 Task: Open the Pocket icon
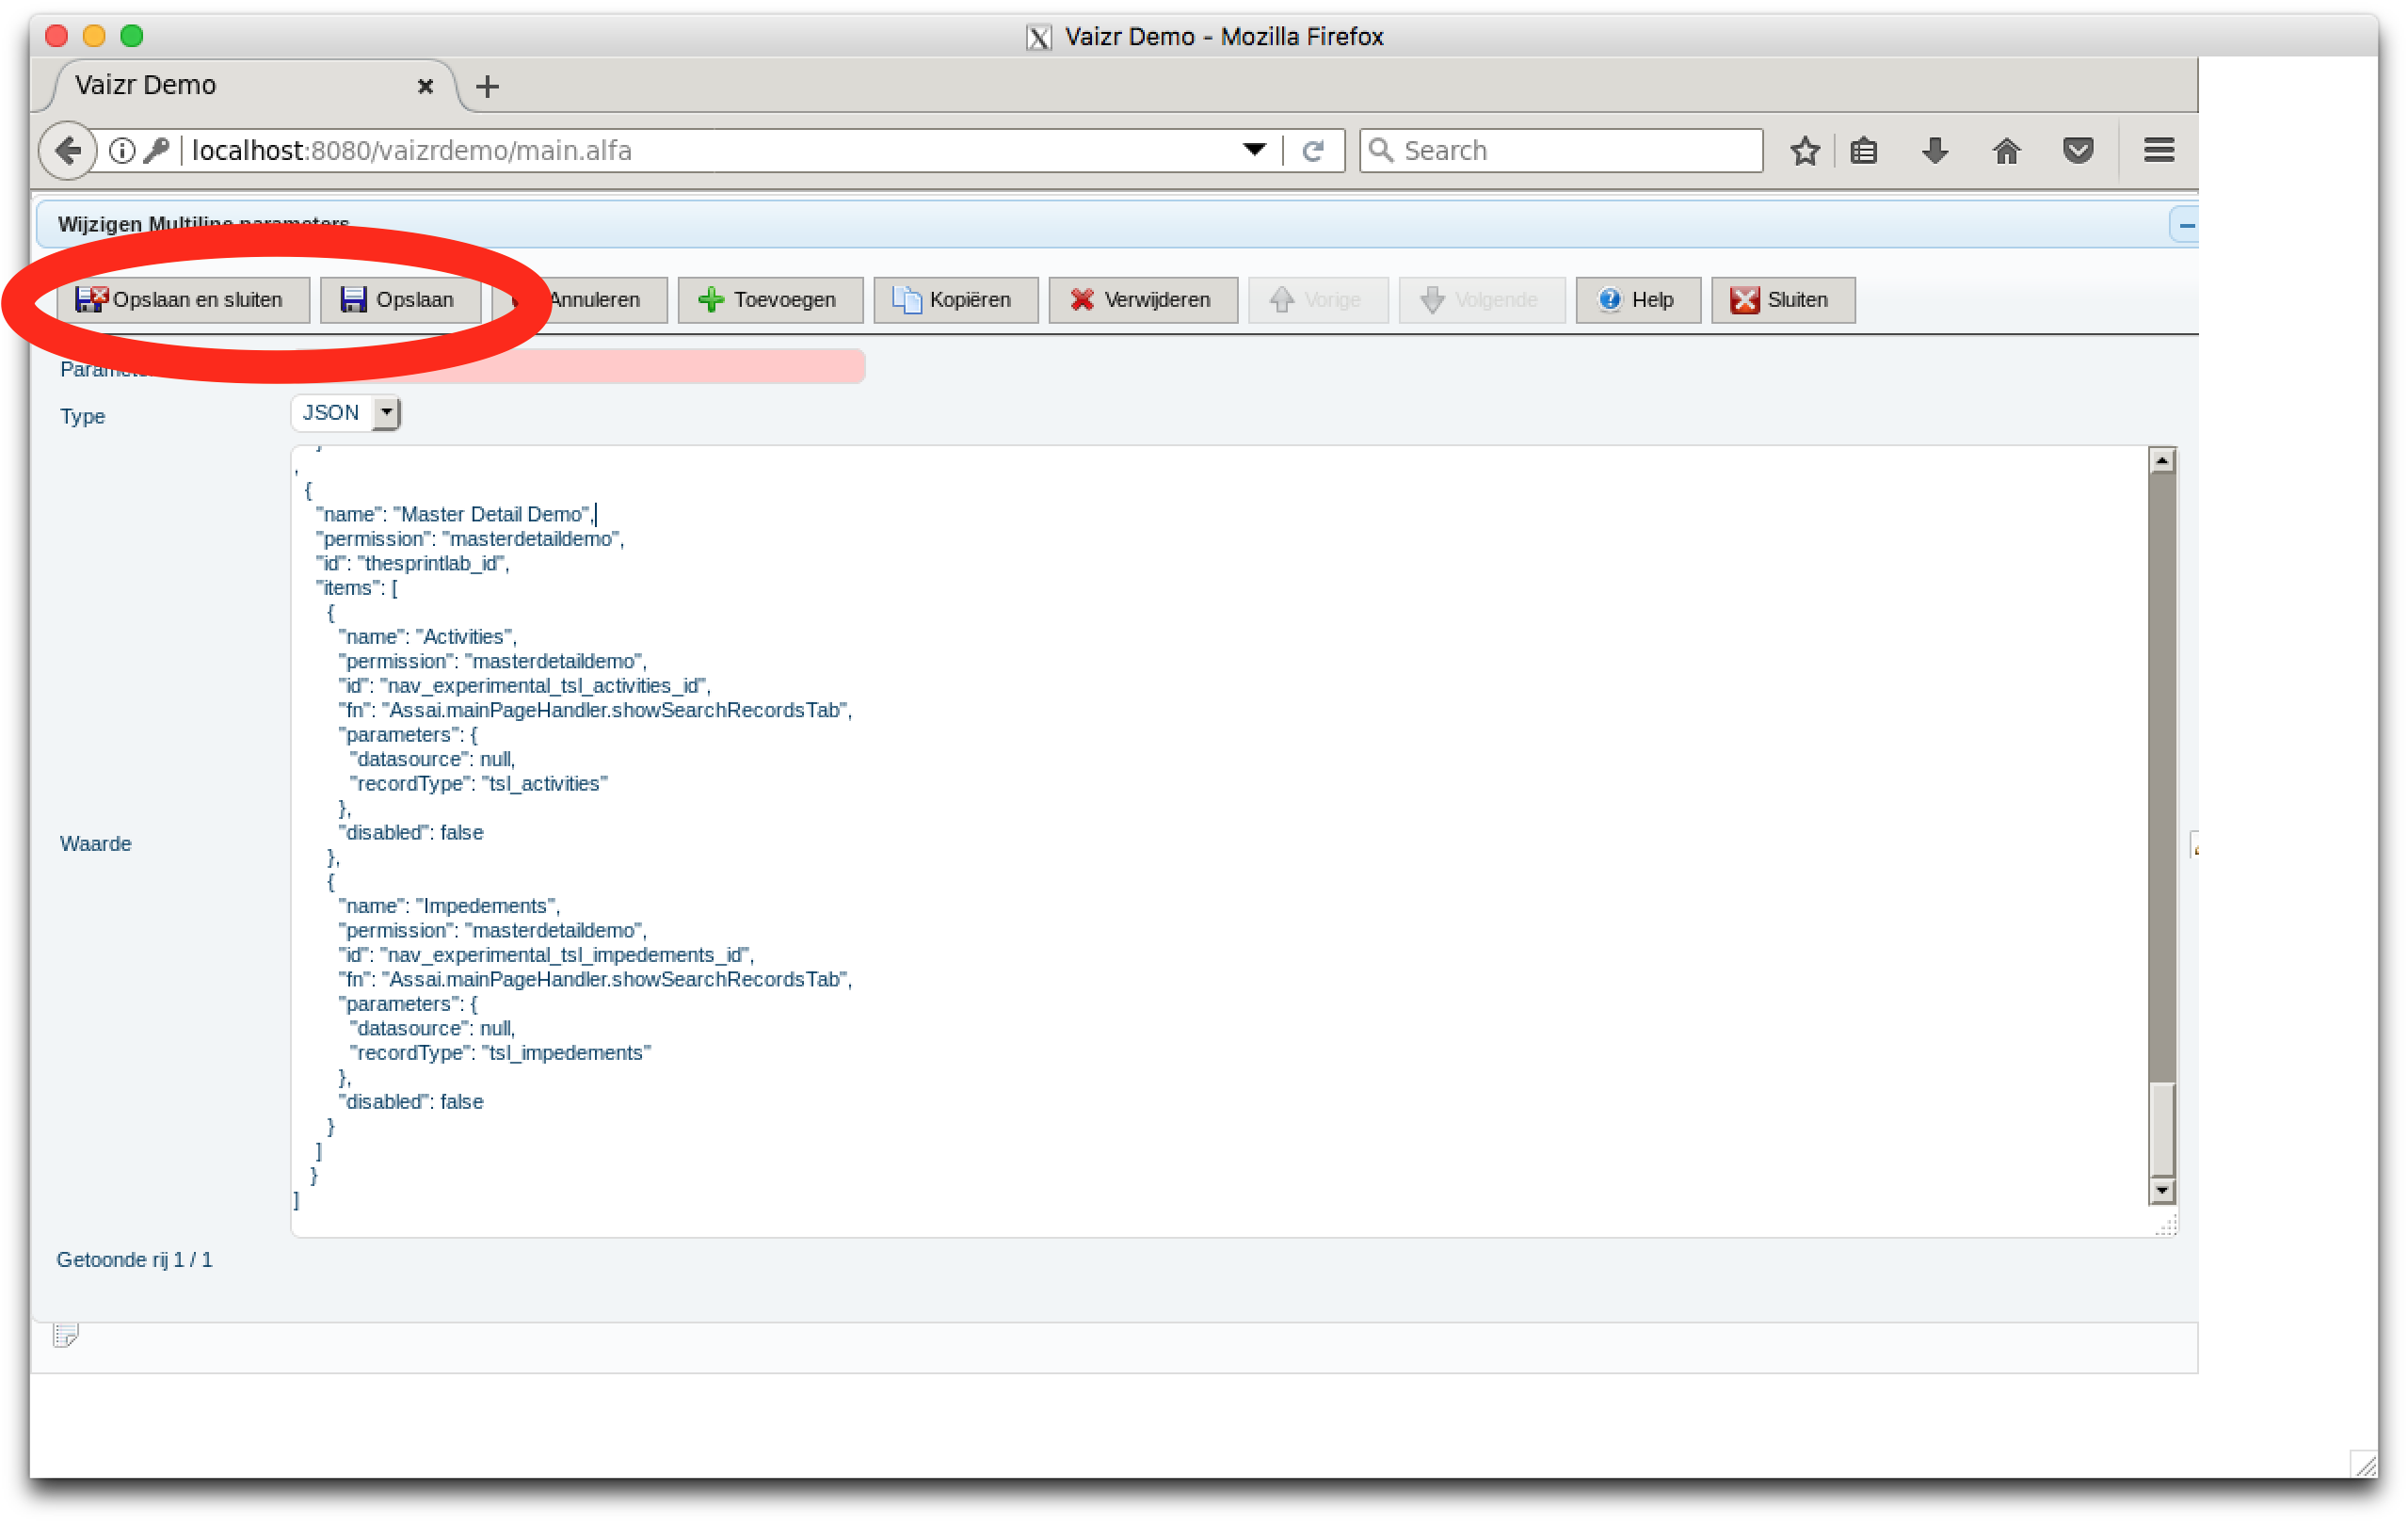(2078, 151)
